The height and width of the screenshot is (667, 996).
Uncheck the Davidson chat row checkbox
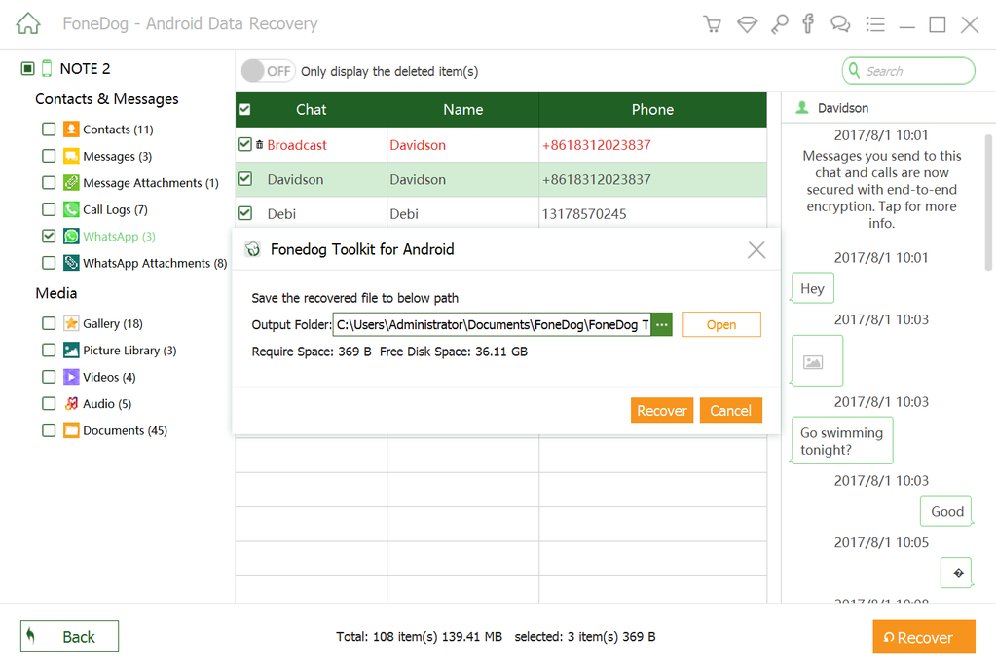(x=246, y=178)
